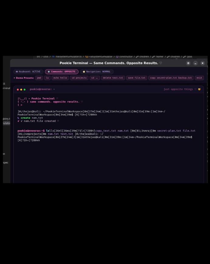Run the pwd demo preset

39,78
